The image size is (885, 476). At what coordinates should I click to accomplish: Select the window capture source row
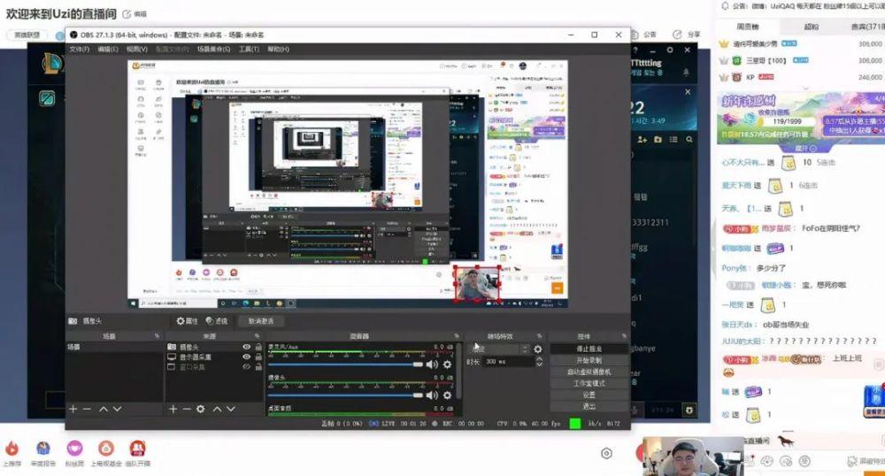(x=214, y=366)
